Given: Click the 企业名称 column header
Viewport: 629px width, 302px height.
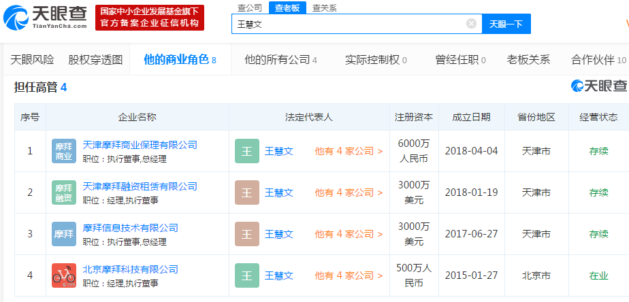Looking at the screenshot, I should coord(138,117).
